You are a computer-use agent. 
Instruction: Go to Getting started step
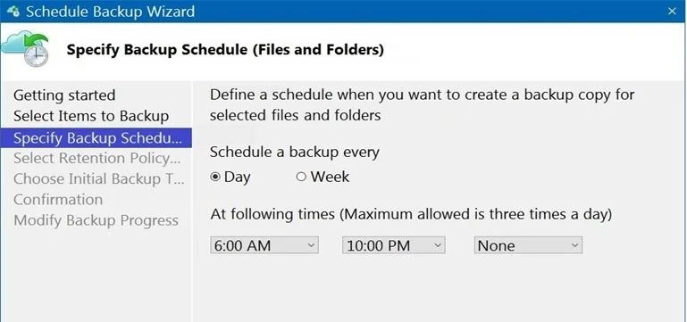pos(64,95)
